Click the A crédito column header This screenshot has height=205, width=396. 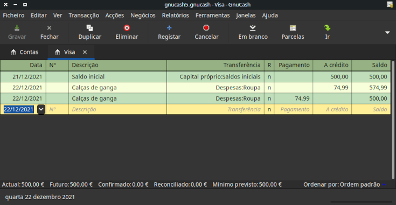(x=332, y=65)
